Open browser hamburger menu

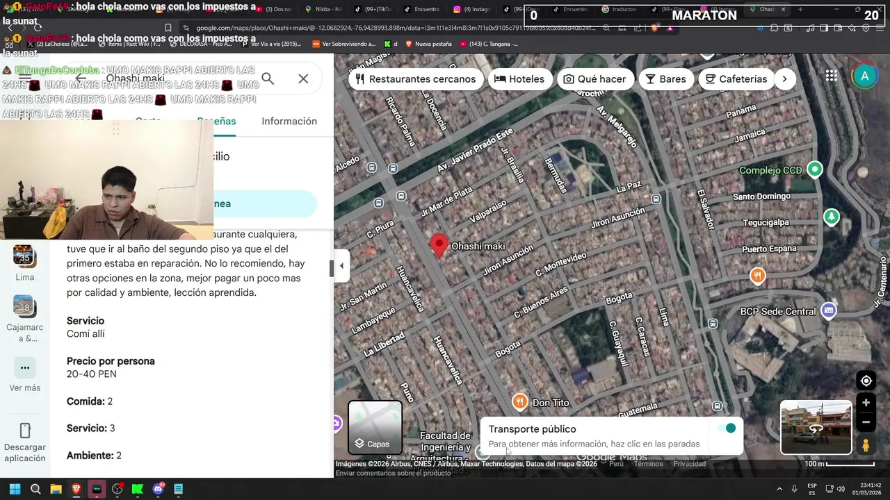click(x=880, y=28)
